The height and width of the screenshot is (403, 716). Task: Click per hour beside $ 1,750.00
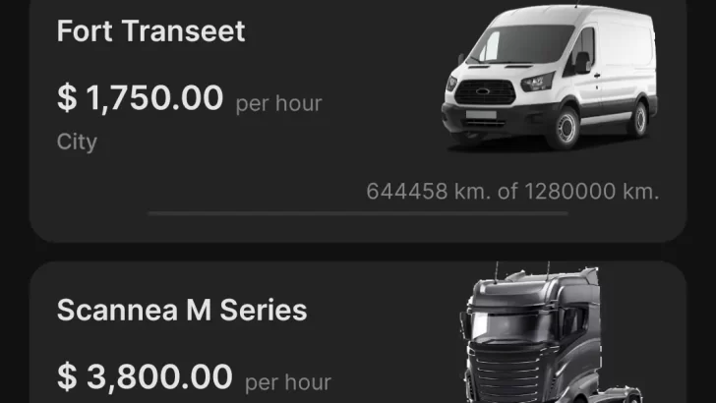(278, 102)
